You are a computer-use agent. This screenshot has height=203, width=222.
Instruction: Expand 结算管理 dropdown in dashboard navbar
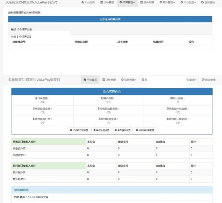129,80
